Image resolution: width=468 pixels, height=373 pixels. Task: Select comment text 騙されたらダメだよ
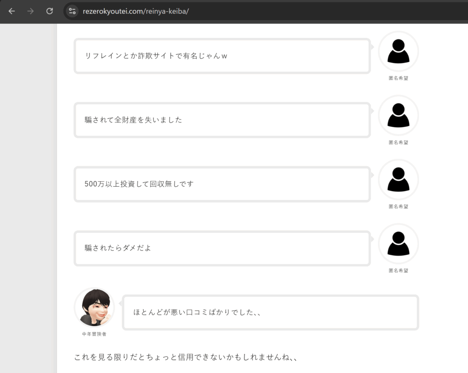(118, 248)
